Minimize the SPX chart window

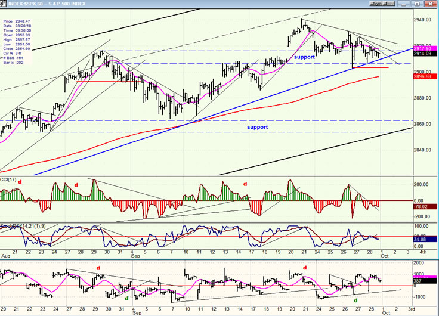[404, 4]
